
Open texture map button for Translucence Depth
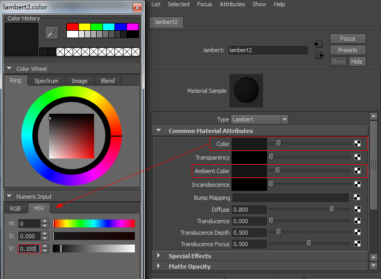357,232
